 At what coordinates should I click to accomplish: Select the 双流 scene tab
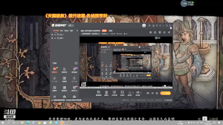pyautogui.click(x=61, y=31)
